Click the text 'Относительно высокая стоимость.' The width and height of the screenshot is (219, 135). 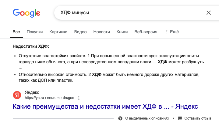coord(53,75)
